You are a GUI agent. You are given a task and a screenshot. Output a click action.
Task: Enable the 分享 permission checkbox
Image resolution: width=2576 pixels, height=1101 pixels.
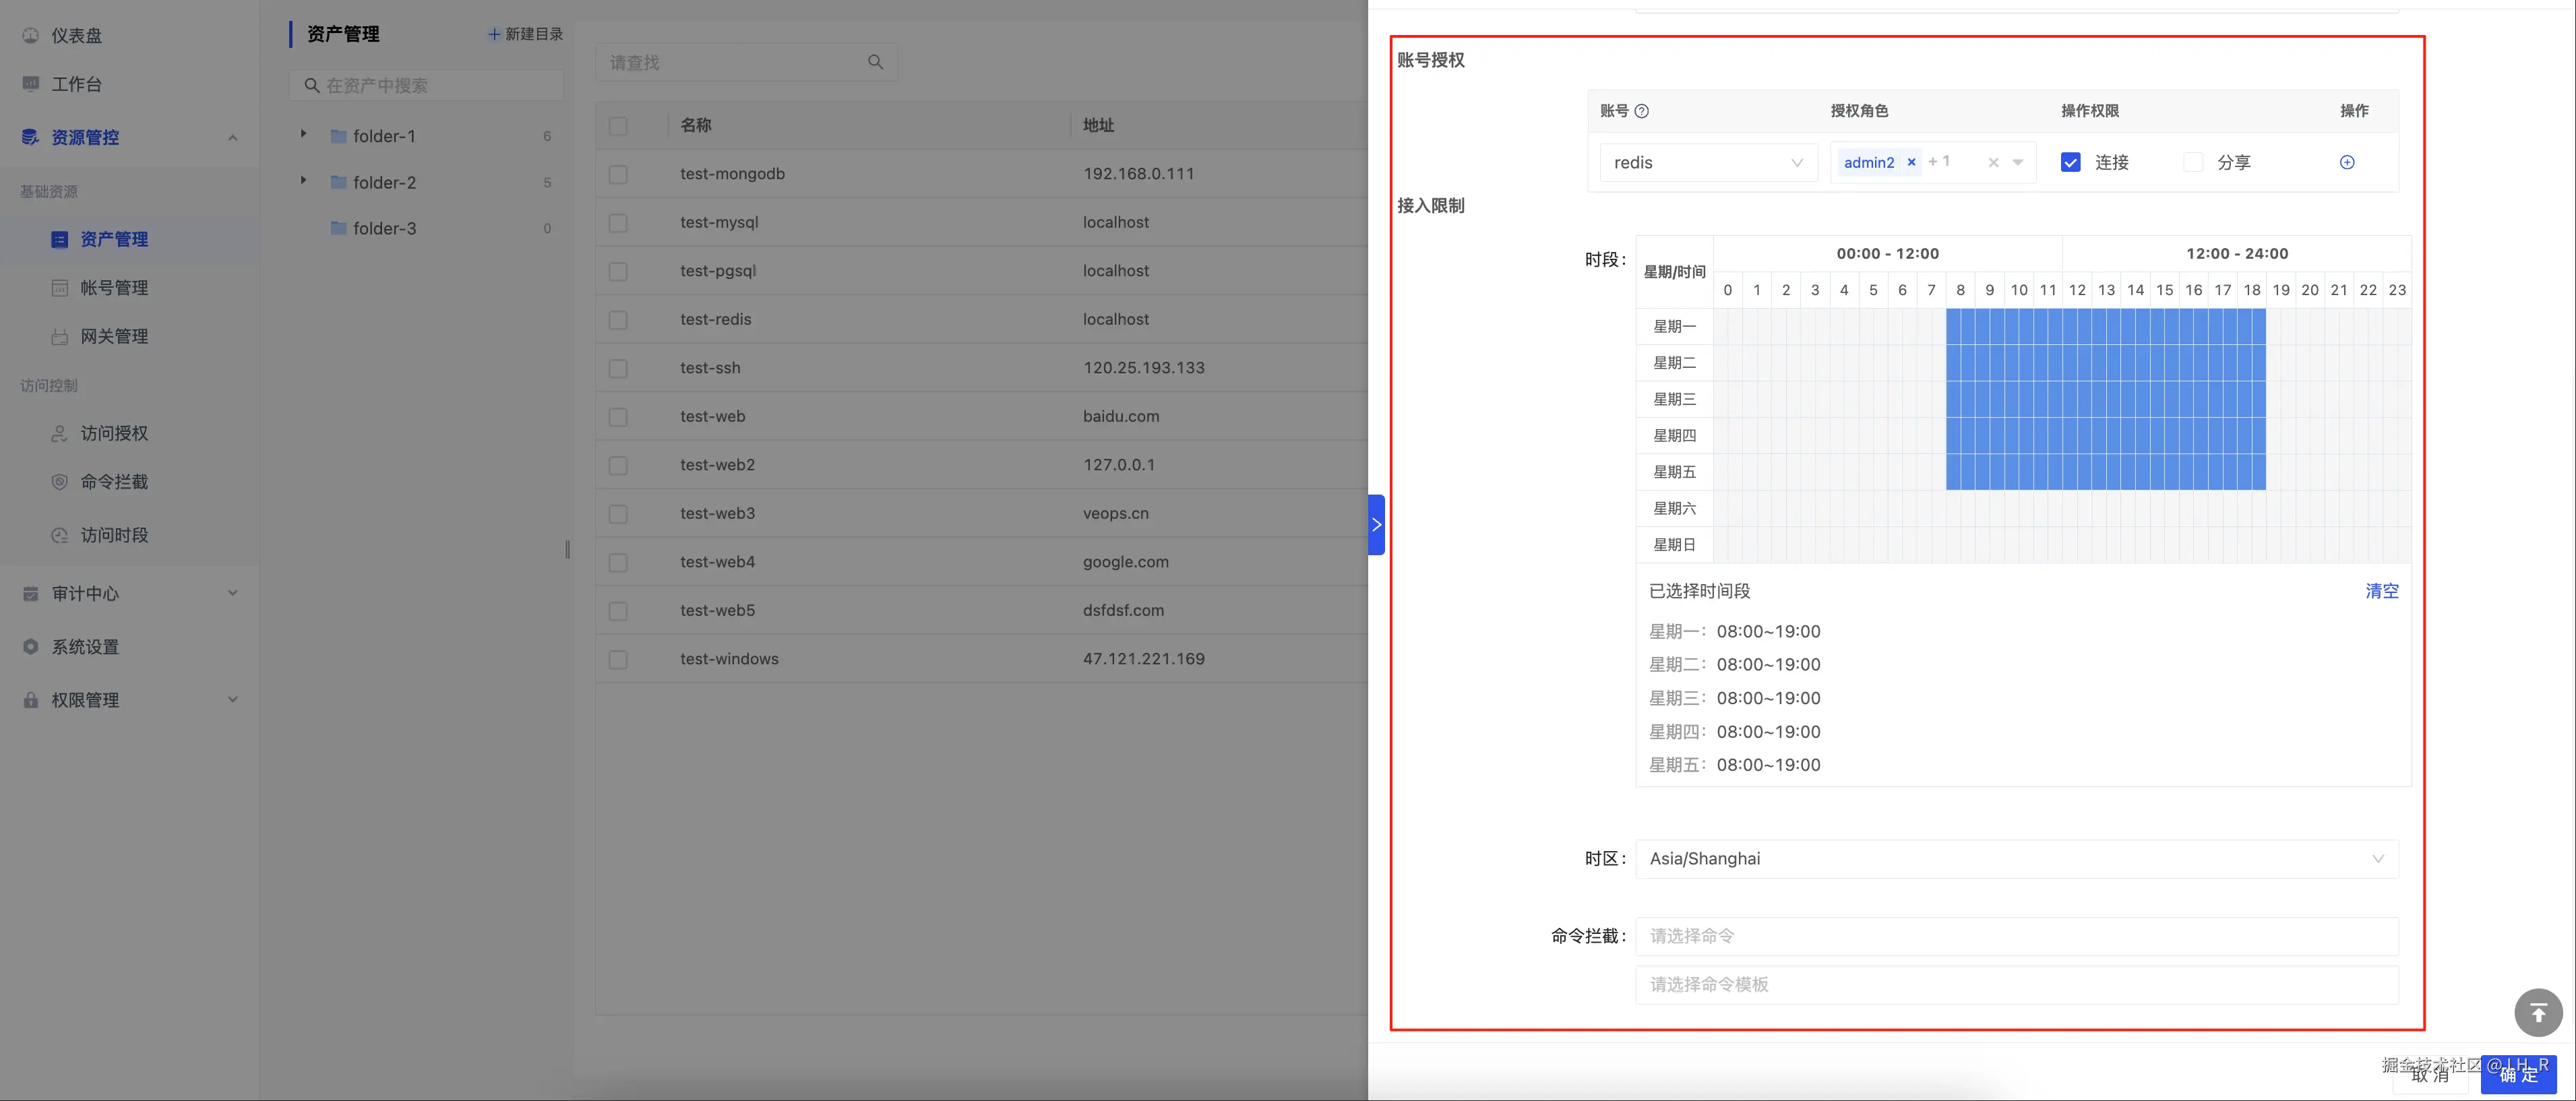coord(2192,162)
